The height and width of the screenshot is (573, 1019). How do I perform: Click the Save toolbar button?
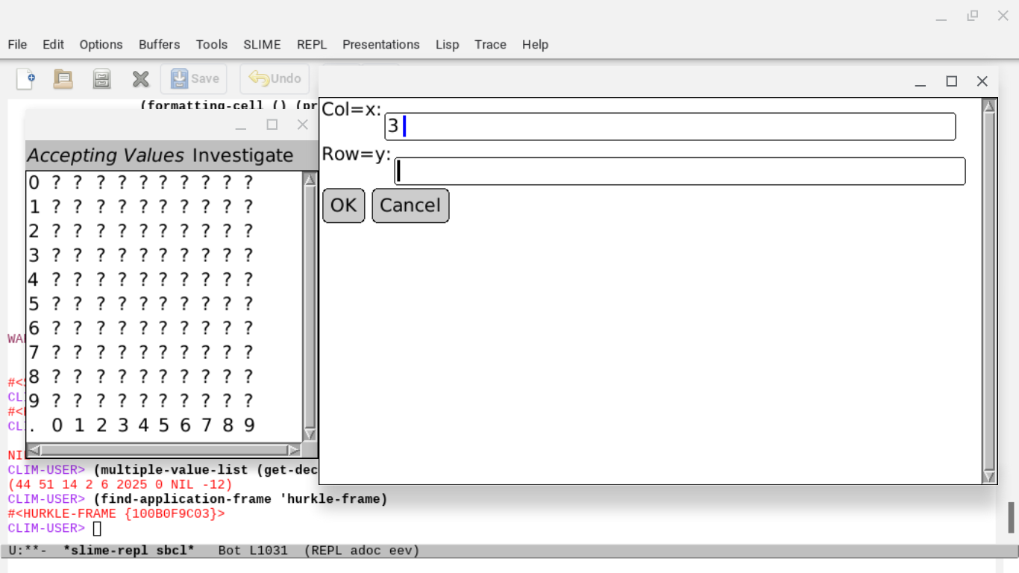click(194, 78)
